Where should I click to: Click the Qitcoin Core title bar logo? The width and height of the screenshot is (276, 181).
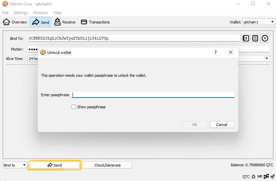tap(5, 4)
